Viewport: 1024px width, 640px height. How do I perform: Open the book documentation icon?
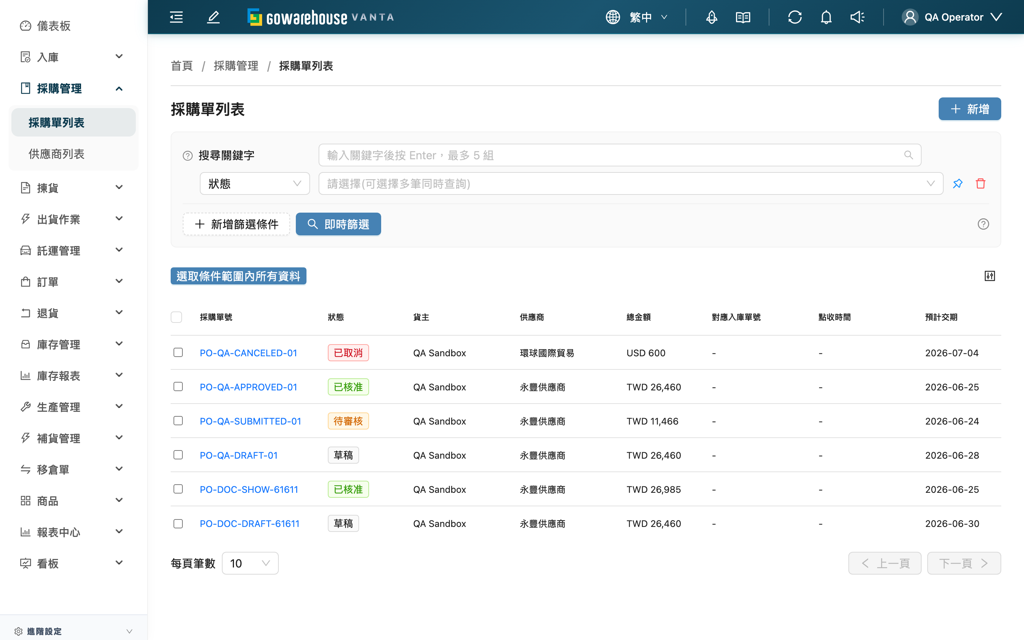point(743,17)
